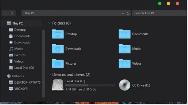
Task: Click 'Desktop' folder name in main pane
Action: (71, 34)
